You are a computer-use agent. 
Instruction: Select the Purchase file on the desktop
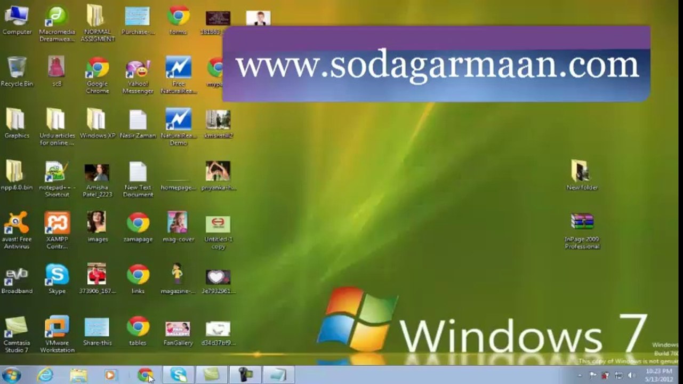point(138,20)
